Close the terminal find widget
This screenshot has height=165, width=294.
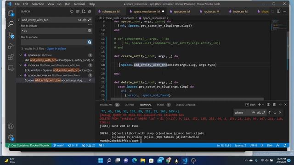280,112
